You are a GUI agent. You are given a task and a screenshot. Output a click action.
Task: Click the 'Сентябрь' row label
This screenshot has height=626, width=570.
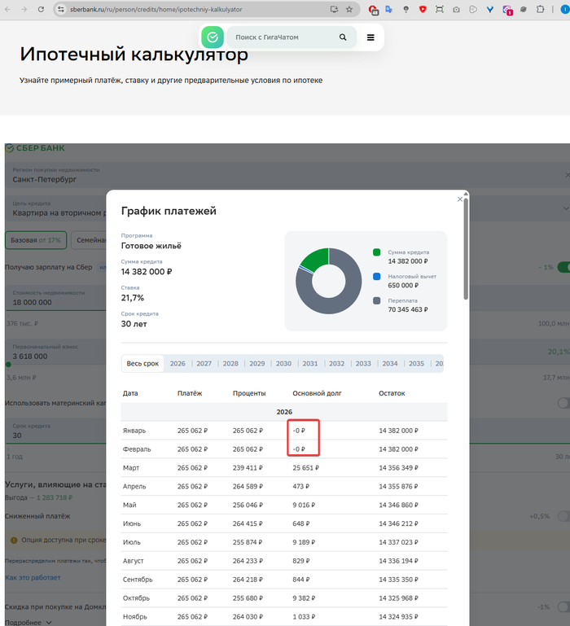pos(138,580)
